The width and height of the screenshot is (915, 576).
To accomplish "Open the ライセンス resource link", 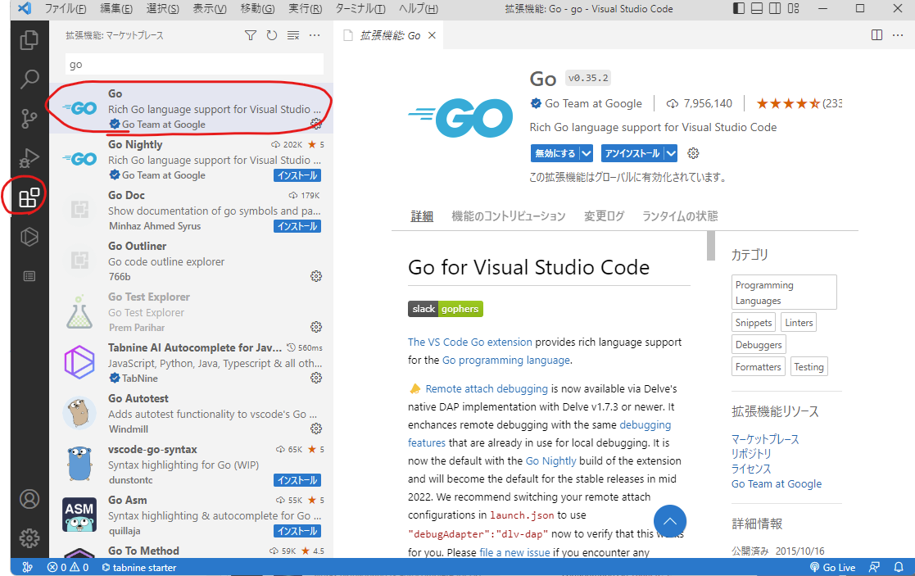I will coord(752,469).
